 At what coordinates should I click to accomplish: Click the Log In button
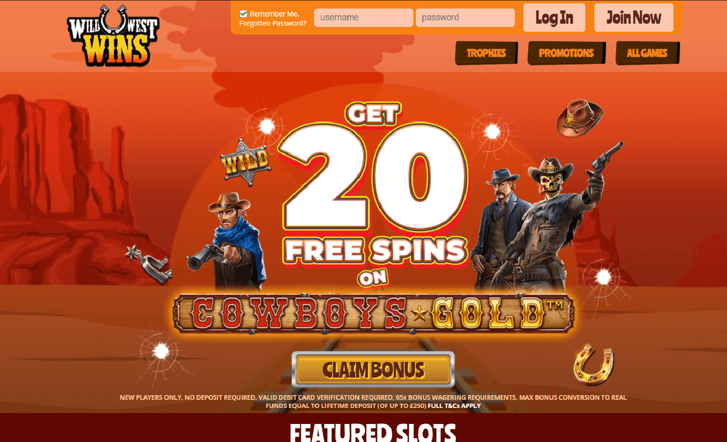tap(554, 18)
